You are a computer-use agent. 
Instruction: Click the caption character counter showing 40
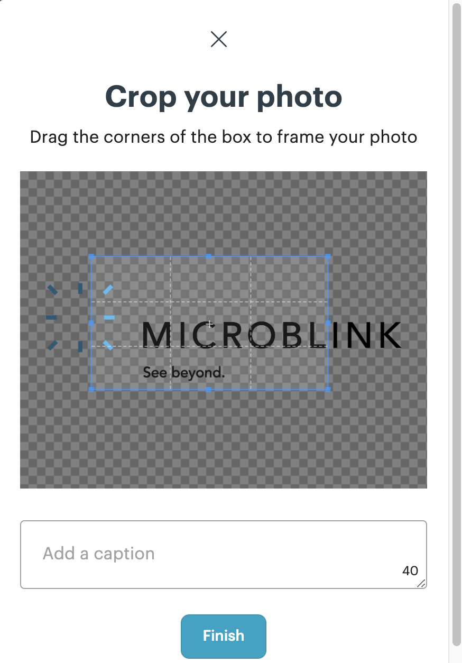pos(410,570)
